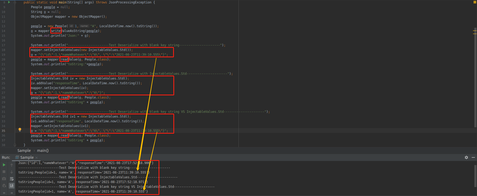Click the Up stack trace arrow
The image size is (477, 196).
12,165
